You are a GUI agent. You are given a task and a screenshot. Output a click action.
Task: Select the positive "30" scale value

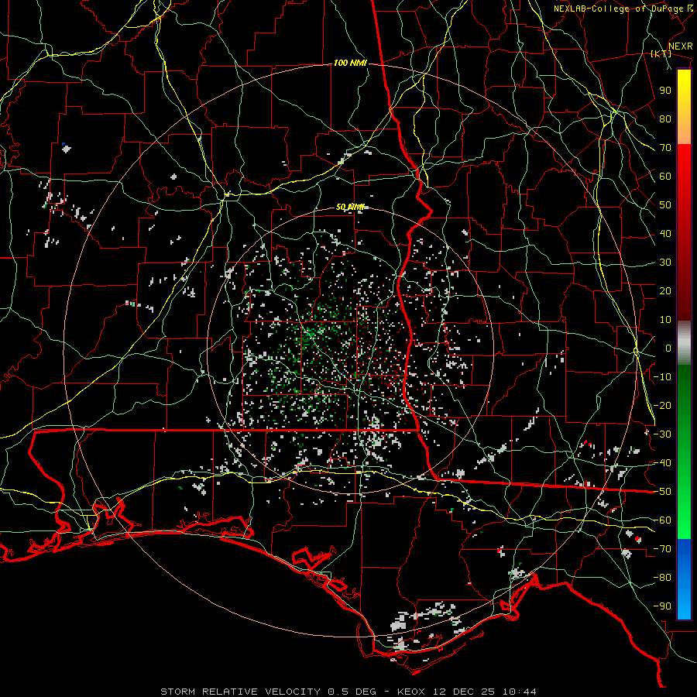click(x=665, y=263)
